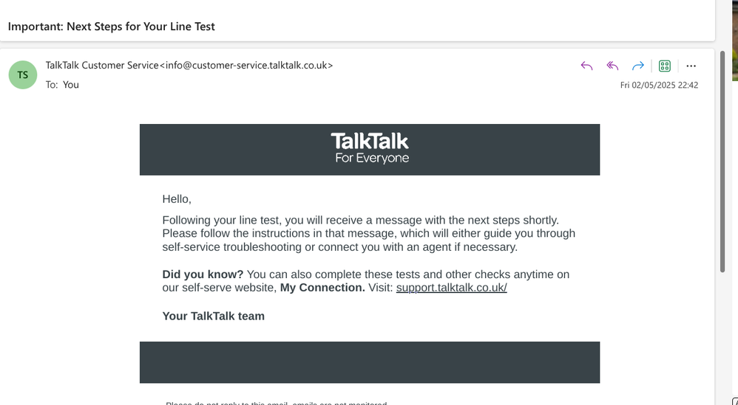
Task: Click the Reply arrow icon
Action: (586, 66)
